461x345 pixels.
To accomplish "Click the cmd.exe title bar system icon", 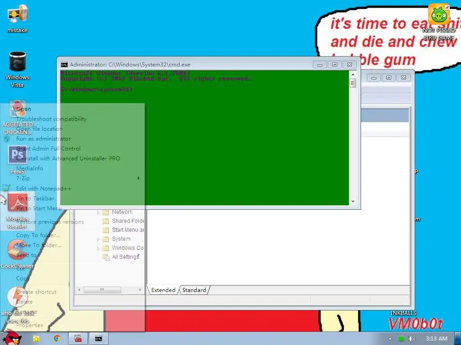I will pyautogui.click(x=64, y=65).
